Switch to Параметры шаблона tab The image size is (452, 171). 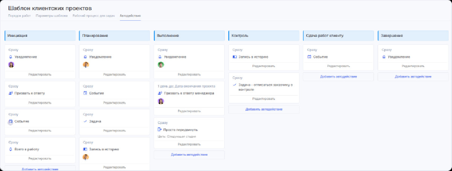tap(52, 16)
